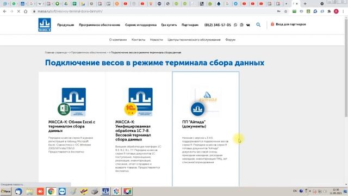Viewport: 348px width, 196px height.
Task: Open the Massa-K application in the taskbar
Action: tap(105, 191)
